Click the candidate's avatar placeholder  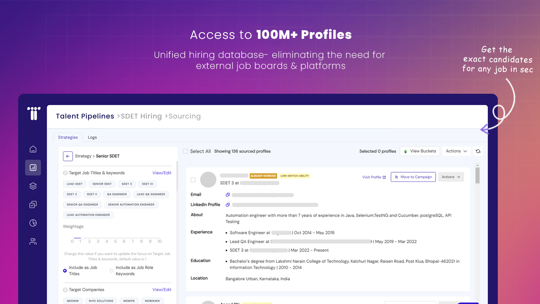208,179
